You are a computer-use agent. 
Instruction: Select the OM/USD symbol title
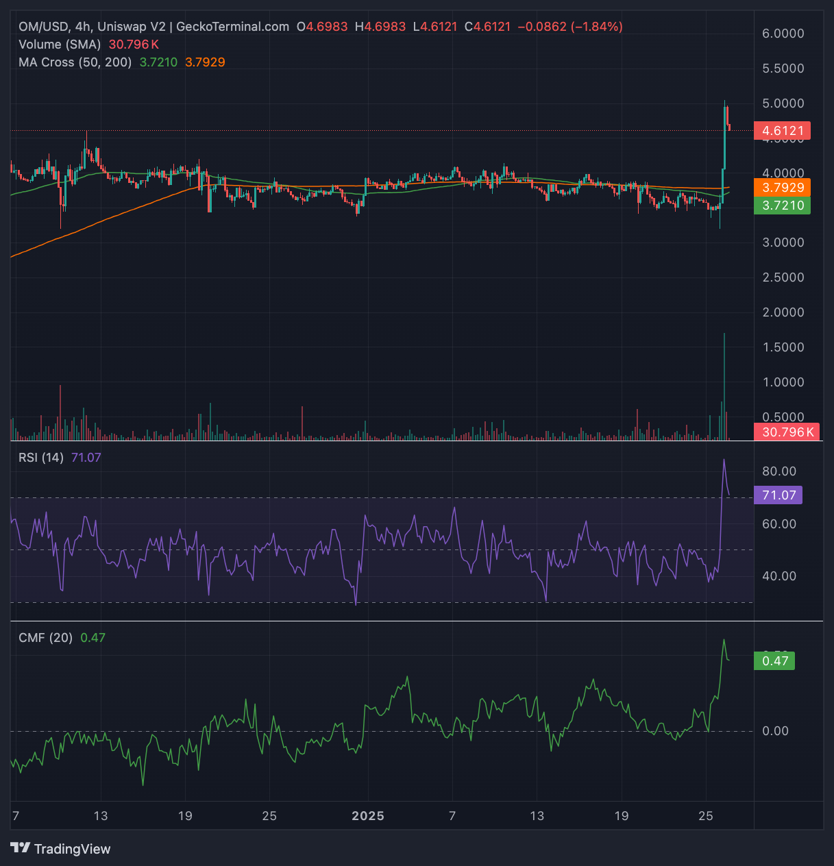(x=43, y=27)
